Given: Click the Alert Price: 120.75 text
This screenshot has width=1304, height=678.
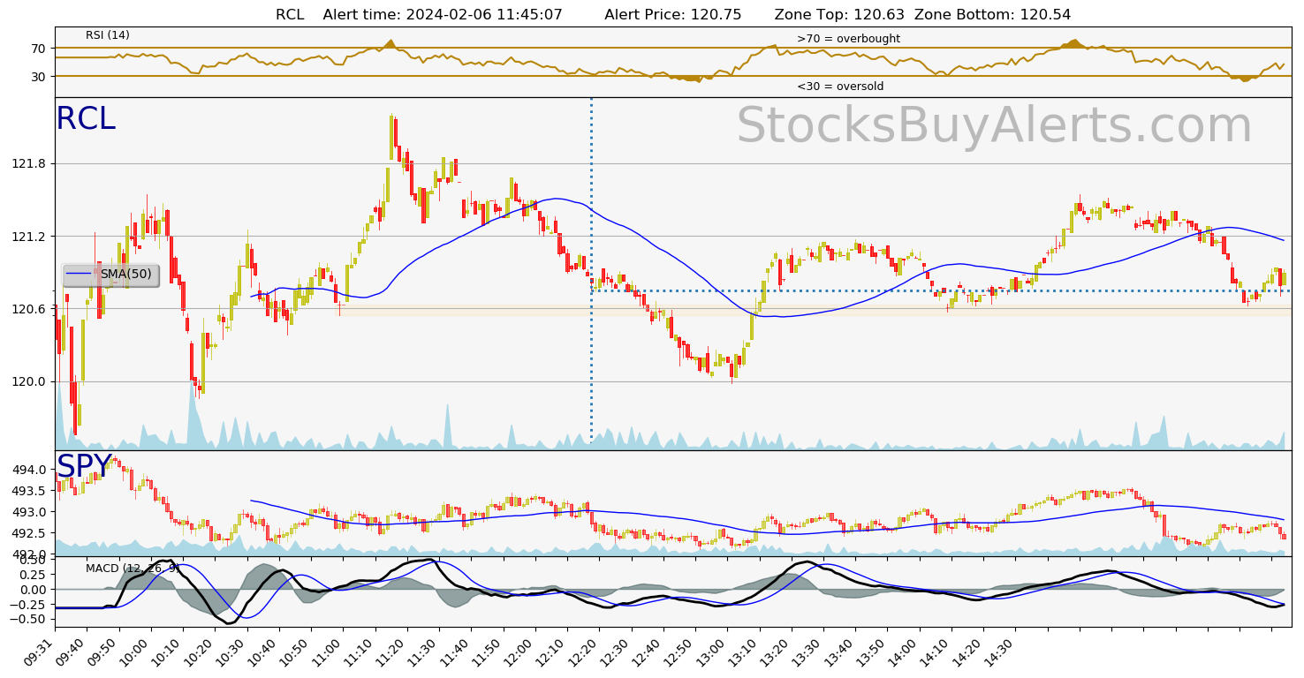Looking at the screenshot, I should (x=673, y=14).
